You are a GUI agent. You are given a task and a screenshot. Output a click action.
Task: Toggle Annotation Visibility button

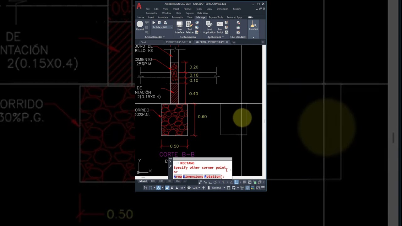tap(167, 188)
